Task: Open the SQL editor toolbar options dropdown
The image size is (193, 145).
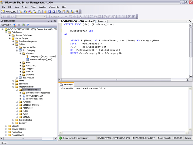Action: [x=137, y=17]
